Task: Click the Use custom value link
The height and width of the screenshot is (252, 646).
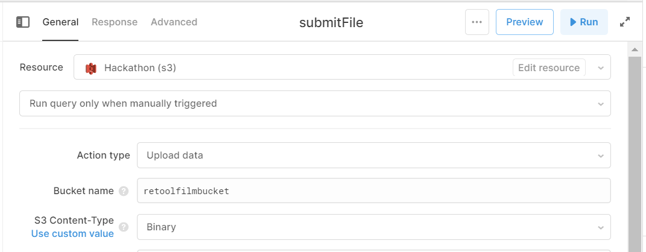Action: 72,233
